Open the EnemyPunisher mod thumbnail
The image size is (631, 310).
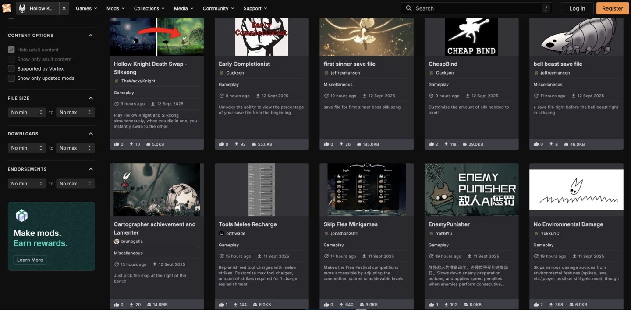[471, 189]
